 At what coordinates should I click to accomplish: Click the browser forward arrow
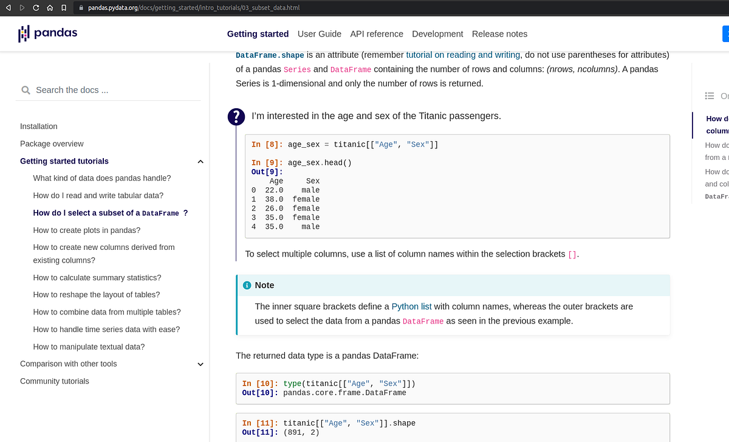[x=22, y=8]
